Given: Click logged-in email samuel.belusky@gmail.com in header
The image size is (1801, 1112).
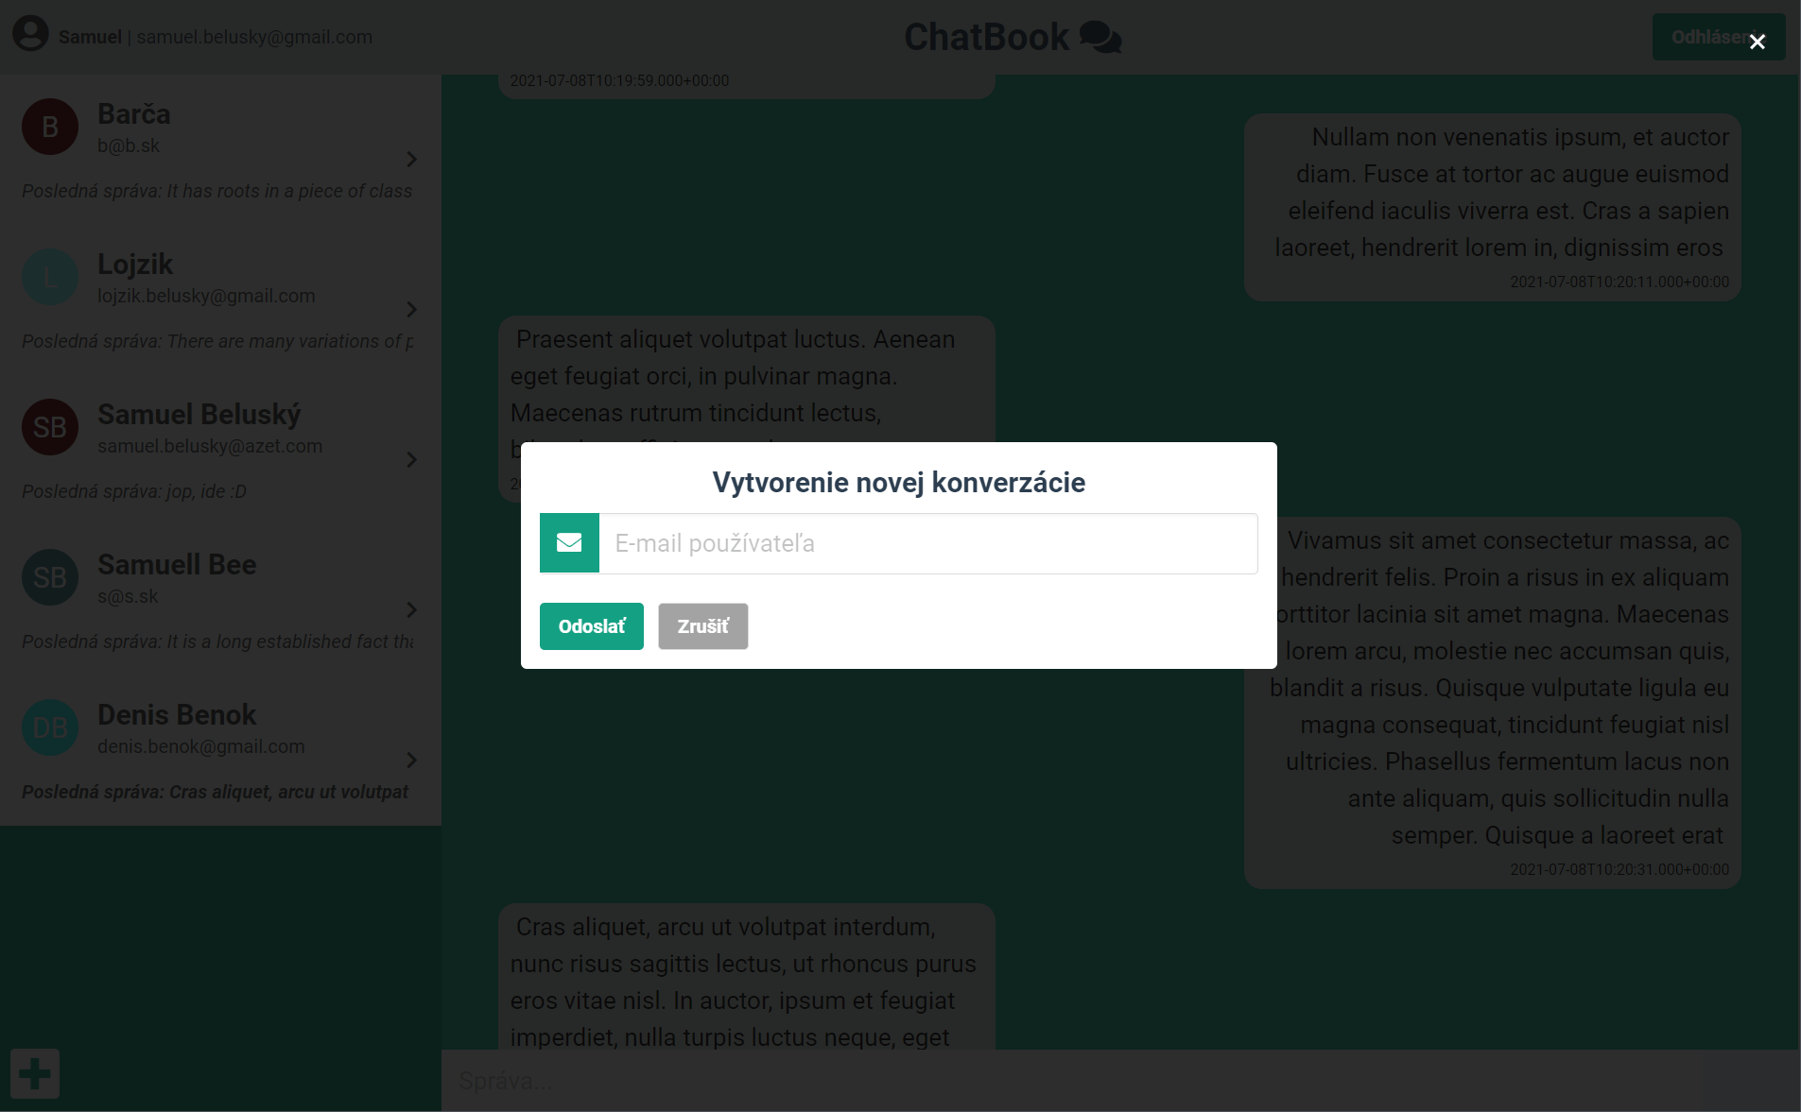Looking at the screenshot, I should pyautogui.click(x=254, y=37).
